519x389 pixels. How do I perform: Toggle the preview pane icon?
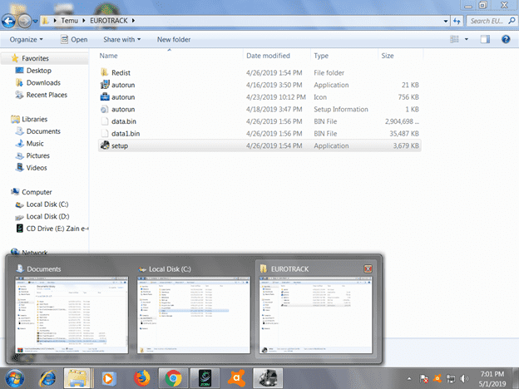(x=485, y=39)
